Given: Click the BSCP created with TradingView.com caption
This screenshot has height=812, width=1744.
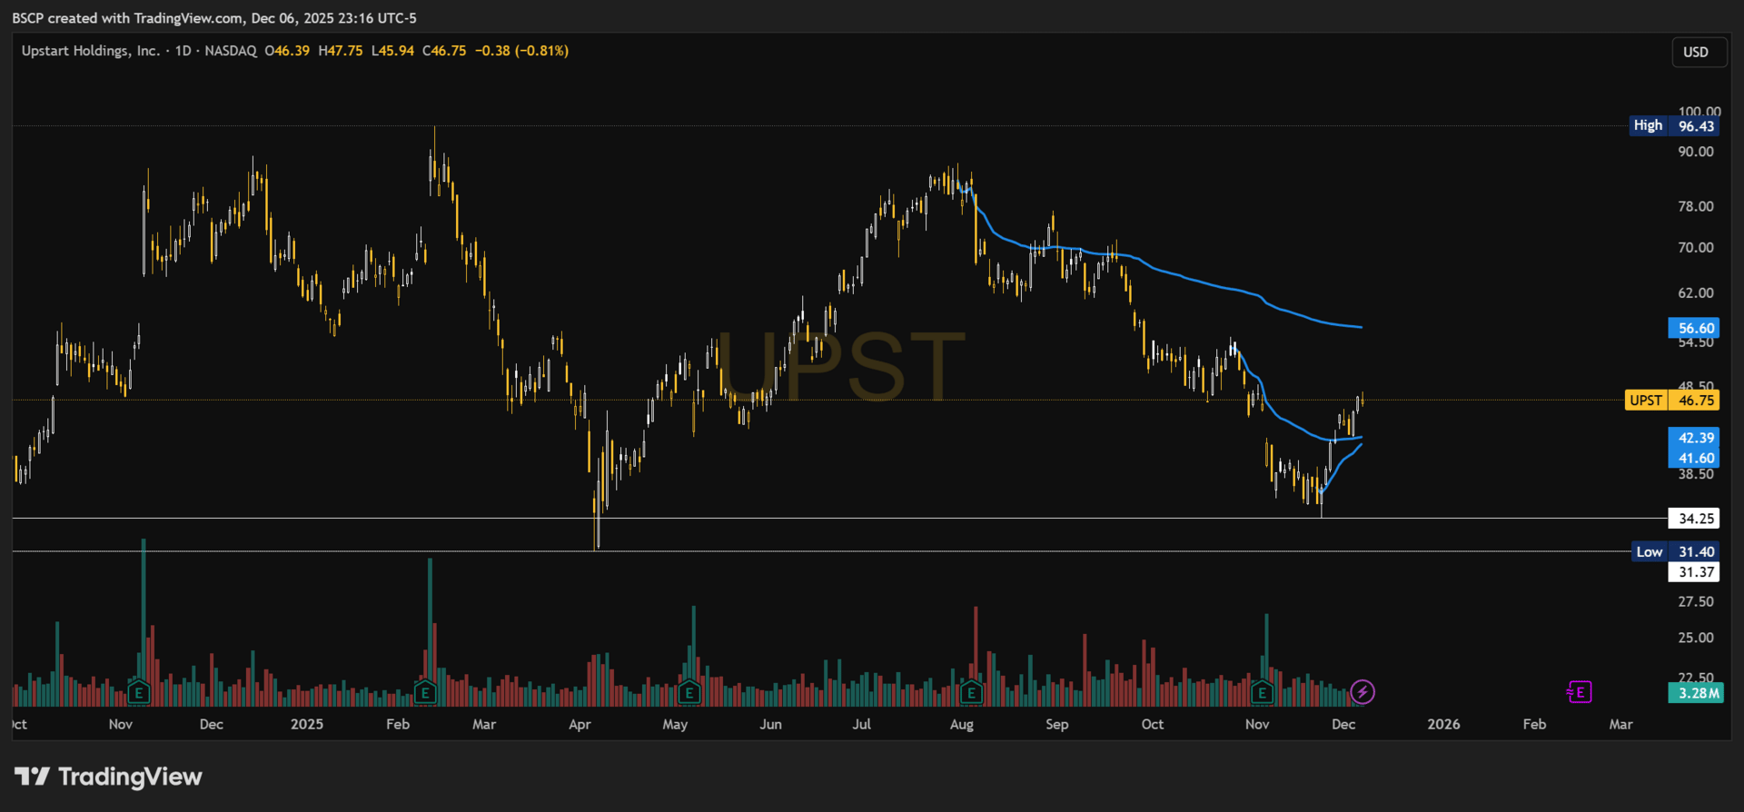Looking at the screenshot, I should [x=214, y=18].
